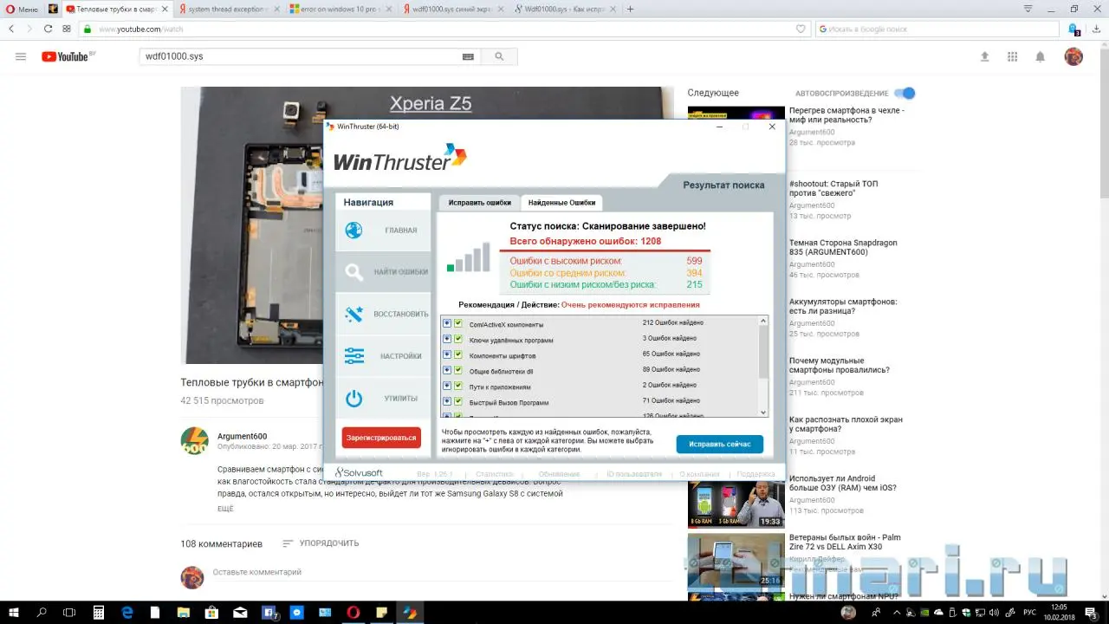Viewport: 1109px width, 624px height.
Task: Switch to the Найденные Ошибки tab
Action: [561, 202]
